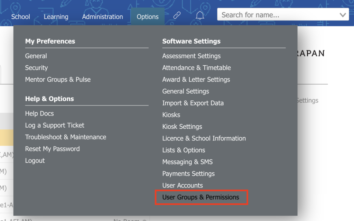The width and height of the screenshot is (354, 221).
Task: Open the quick links chain icon
Action: click(177, 15)
